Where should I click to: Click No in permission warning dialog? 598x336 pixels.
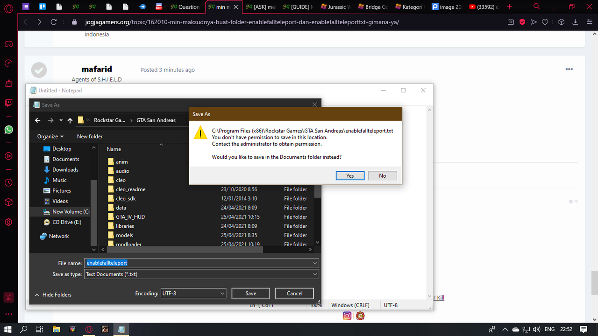[x=383, y=176]
